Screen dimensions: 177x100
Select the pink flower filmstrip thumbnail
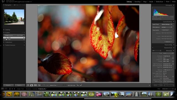pos(99,94)
